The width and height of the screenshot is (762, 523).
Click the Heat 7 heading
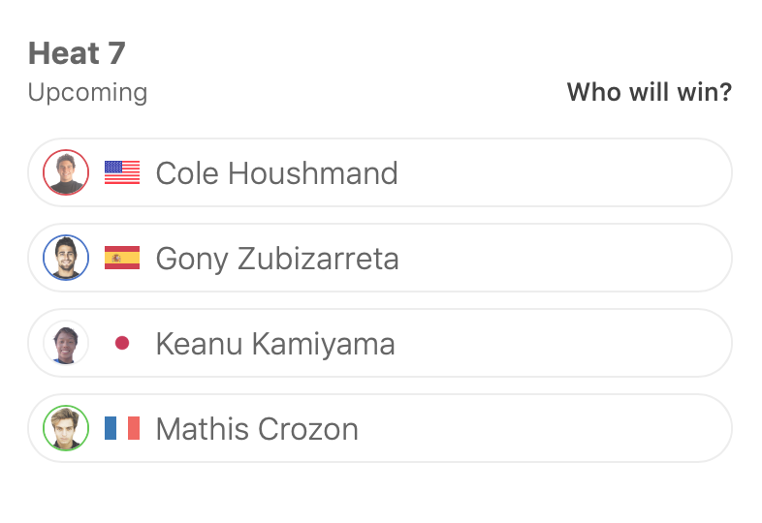(77, 53)
